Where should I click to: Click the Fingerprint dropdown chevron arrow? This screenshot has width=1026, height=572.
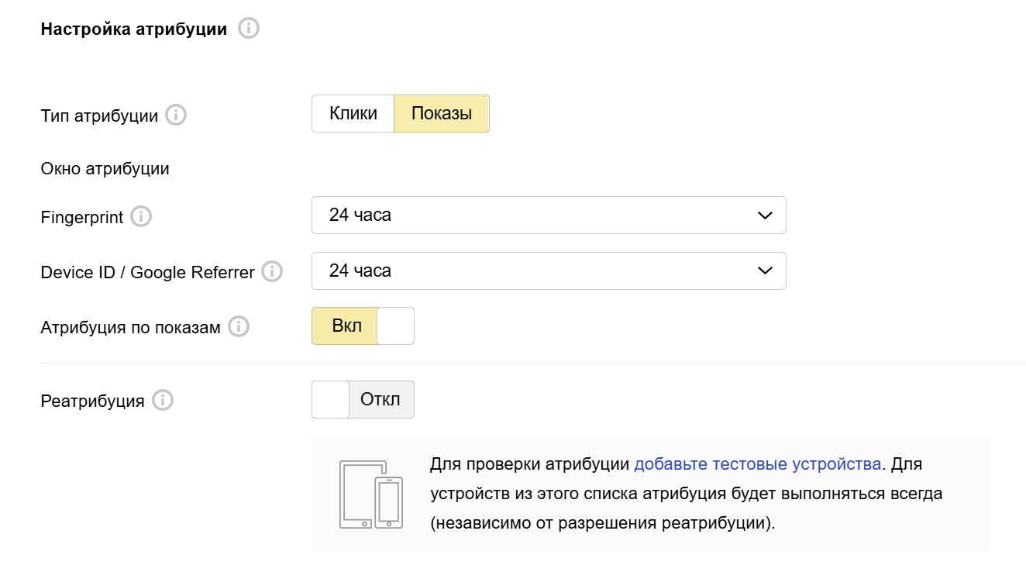click(764, 215)
